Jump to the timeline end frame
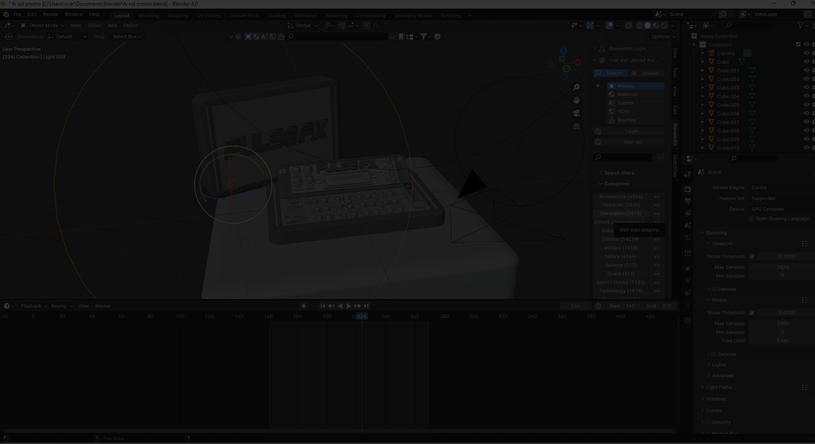The image size is (815, 444). click(x=366, y=306)
